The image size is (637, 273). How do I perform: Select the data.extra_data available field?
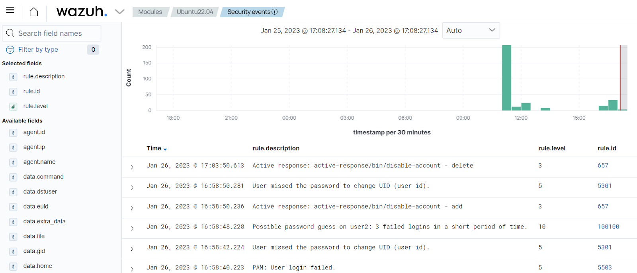click(x=44, y=221)
